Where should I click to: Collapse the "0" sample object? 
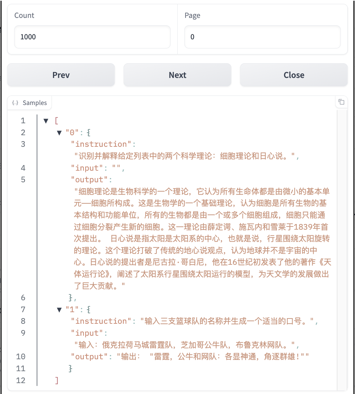[59, 132]
